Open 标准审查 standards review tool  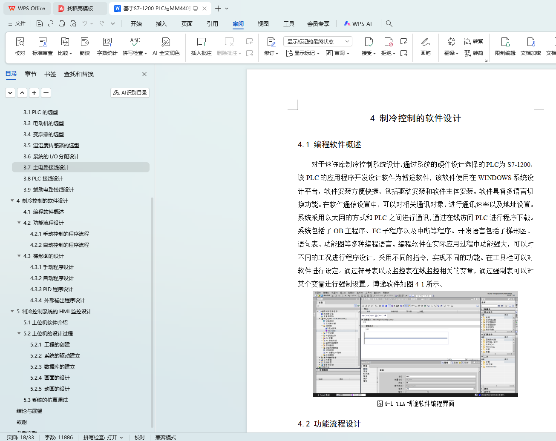pos(43,46)
